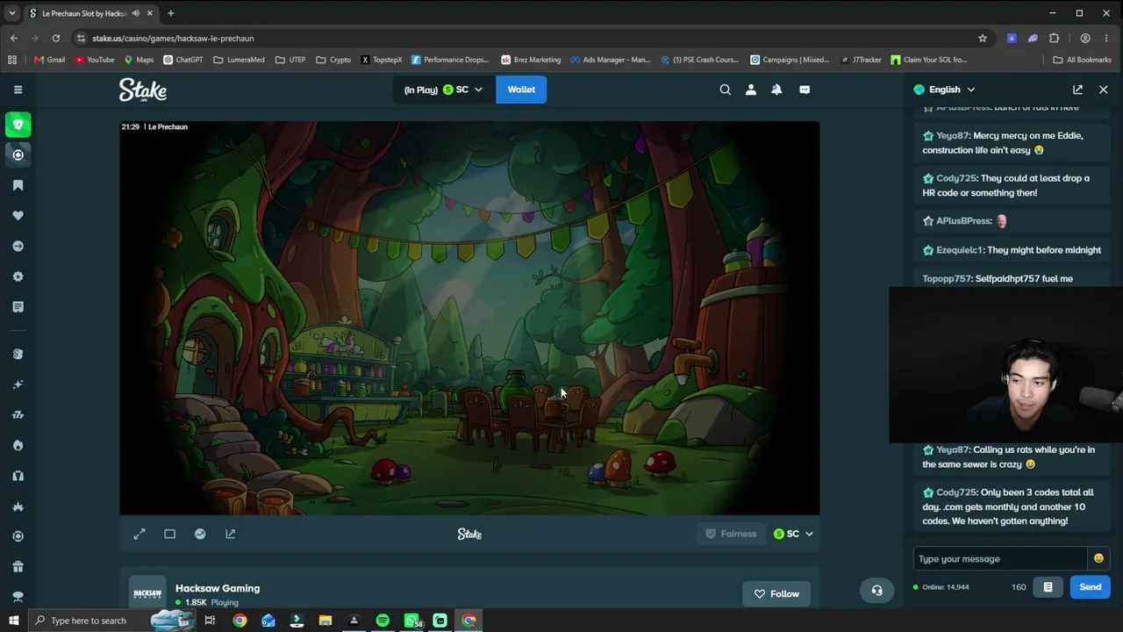Viewport: 1123px width, 632px height.
Task: Bookmark this page with the star icon
Action: click(x=983, y=39)
